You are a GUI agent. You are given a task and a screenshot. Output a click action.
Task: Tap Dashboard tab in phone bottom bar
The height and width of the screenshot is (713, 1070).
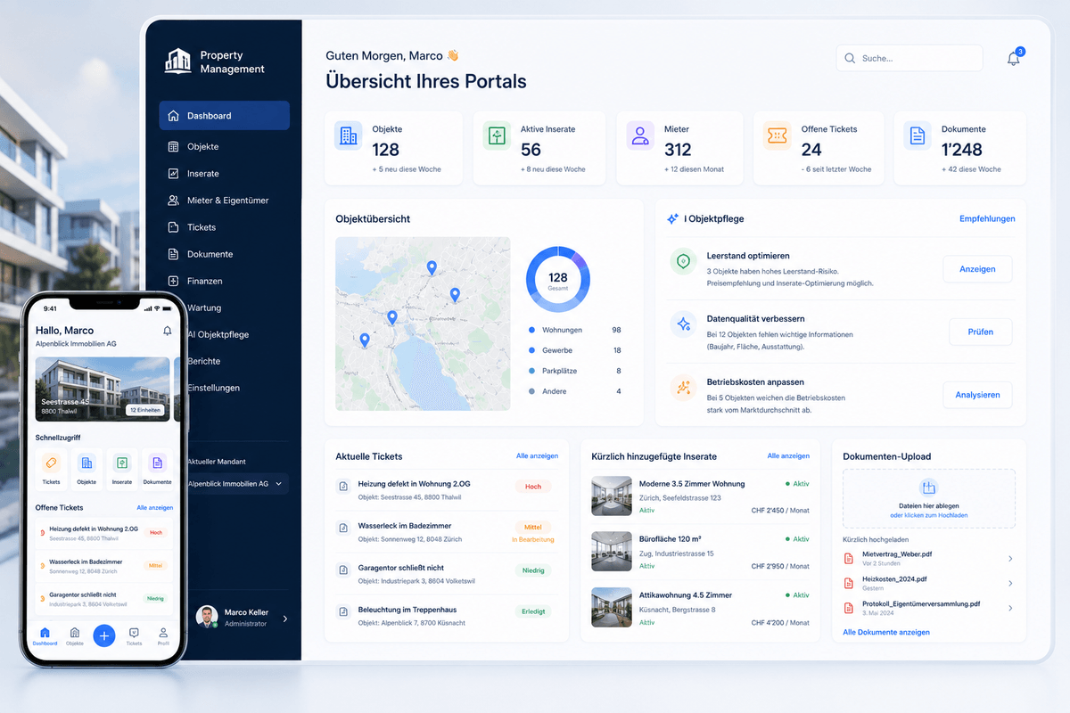pyautogui.click(x=45, y=635)
